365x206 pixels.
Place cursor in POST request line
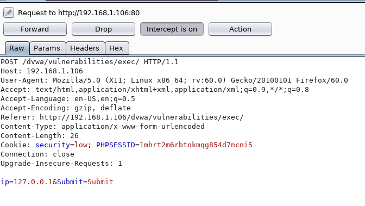[90, 62]
